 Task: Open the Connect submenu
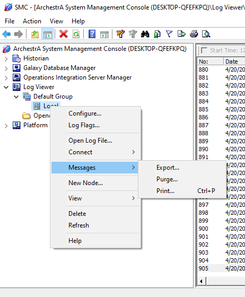coord(96,152)
